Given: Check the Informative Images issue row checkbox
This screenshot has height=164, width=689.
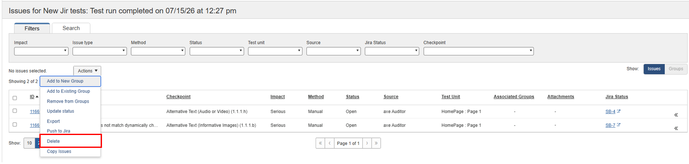Looking at the screenshot, I should point(15,124).
